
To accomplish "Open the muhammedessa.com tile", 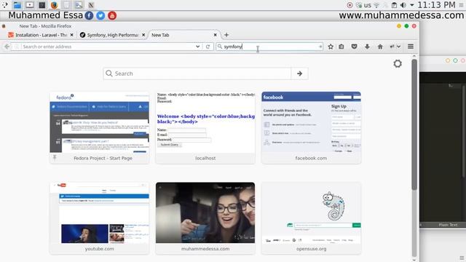I will tap(205, 218).
